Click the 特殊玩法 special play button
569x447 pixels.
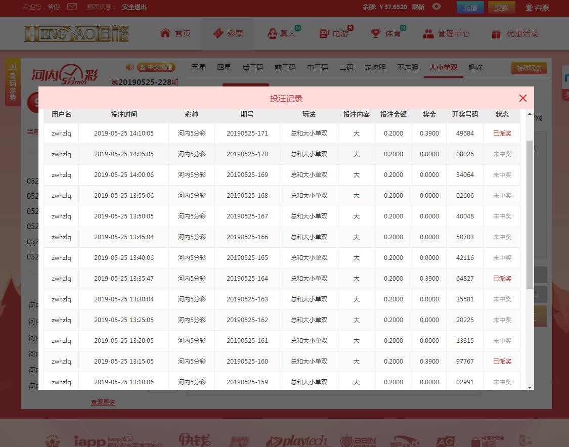click(529, 68)
